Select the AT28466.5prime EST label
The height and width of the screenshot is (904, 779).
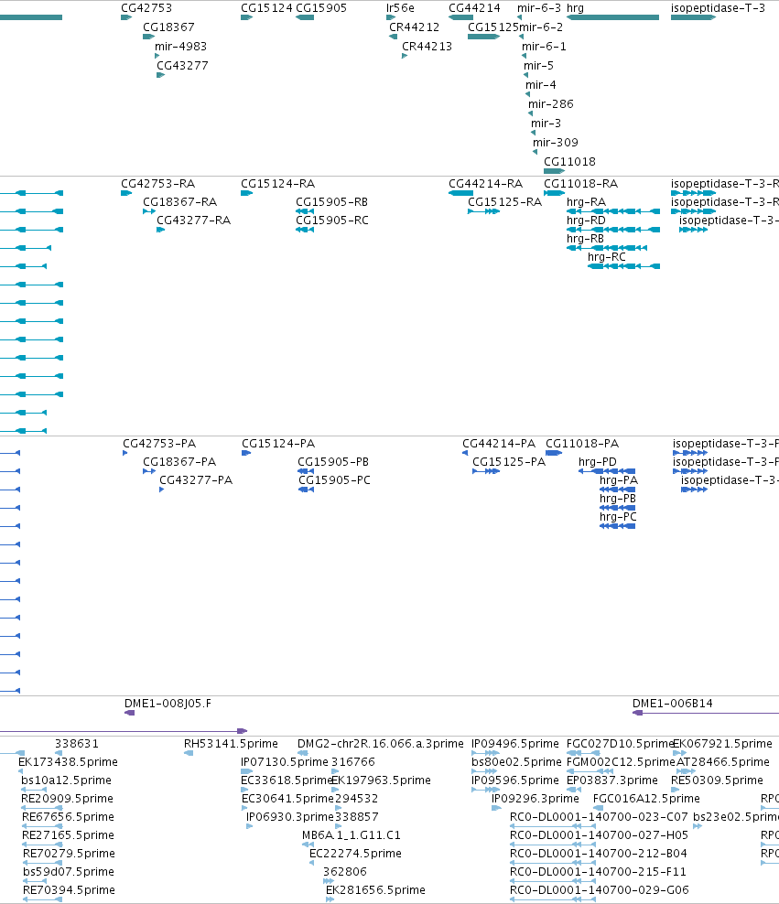coord(722,762)
